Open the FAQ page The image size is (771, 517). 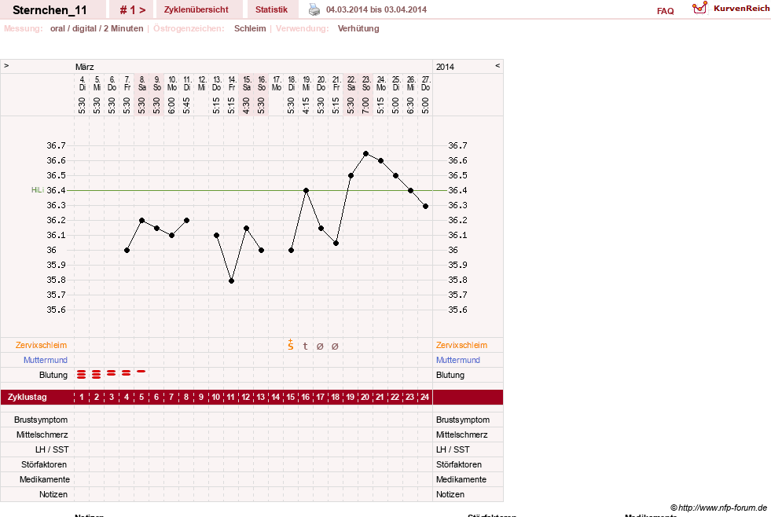coord(665,11)
